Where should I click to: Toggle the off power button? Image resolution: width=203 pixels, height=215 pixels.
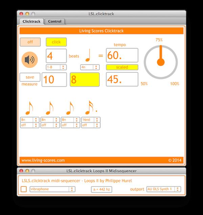[x=30, y=42]
